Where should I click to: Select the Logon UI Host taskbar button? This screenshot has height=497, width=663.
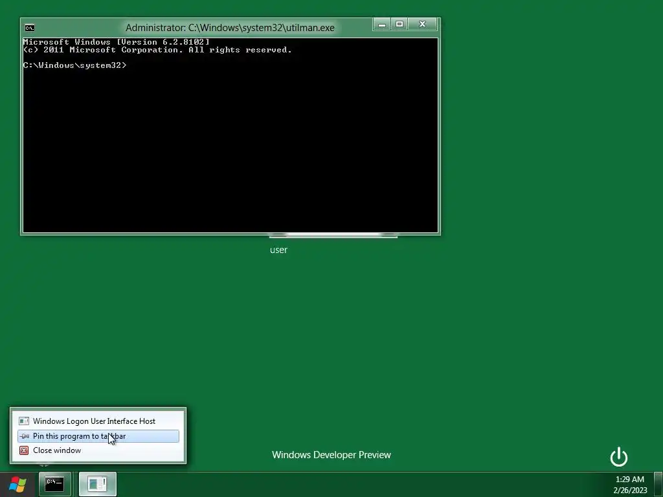tap(98, 484)
